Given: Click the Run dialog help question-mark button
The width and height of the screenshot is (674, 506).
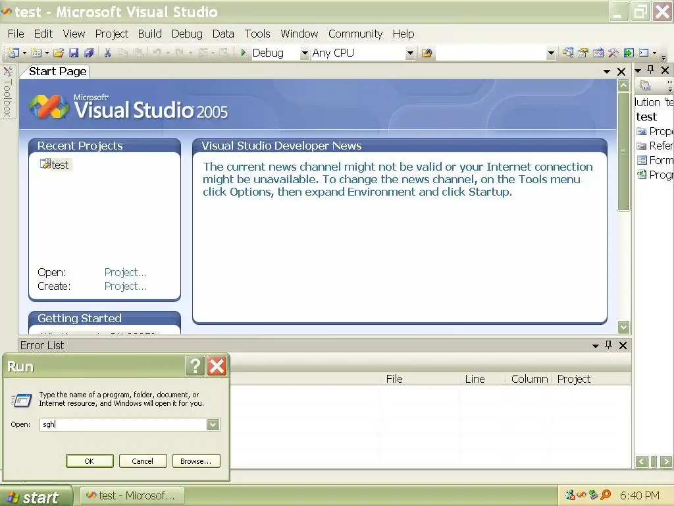Looking at the screenshot, I should pyautogui.click(x=195, y=366).
